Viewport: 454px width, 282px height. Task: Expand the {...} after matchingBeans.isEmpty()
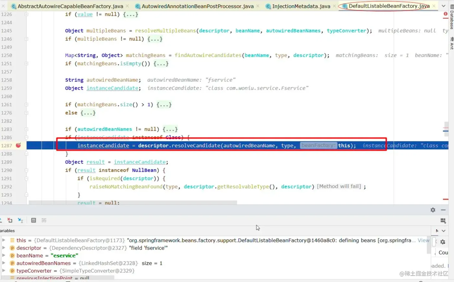pos(161,64)
